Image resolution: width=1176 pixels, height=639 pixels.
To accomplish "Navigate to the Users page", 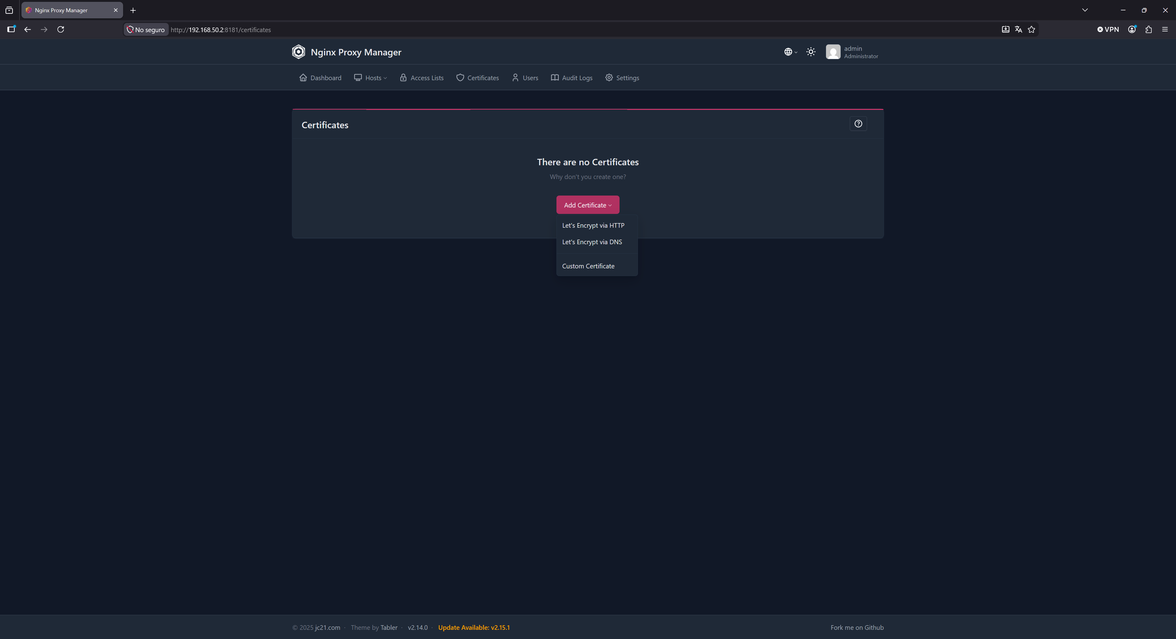I will pyautogui.click(x=525, y=78).
